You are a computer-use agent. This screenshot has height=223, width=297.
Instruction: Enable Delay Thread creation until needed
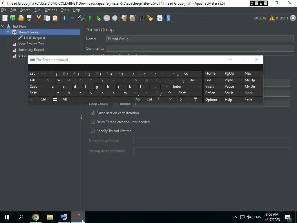point(93,122)
